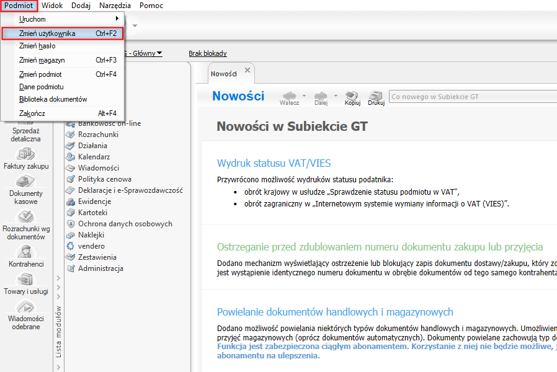557x372 pixels.
Task: Open the Dokumenty kasowe sidebar icon
Action: (26, 181)
